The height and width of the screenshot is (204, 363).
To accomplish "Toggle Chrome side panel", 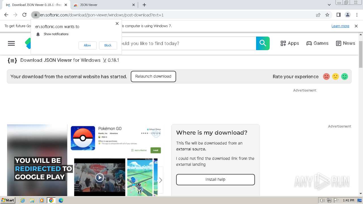I will tap(338, 15).
